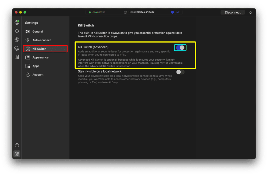Open the VPN map via globe sidebar icon
The image size is (268, 175).
17,22
